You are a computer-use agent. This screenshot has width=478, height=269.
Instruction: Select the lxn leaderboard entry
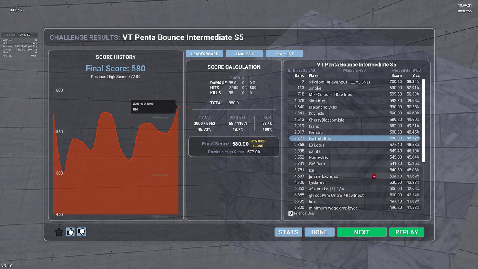(x=355, y=170)
